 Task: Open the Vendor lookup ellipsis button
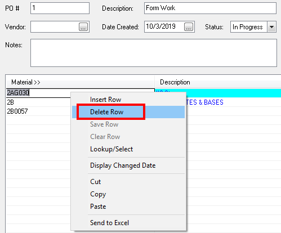coord(83,27)
